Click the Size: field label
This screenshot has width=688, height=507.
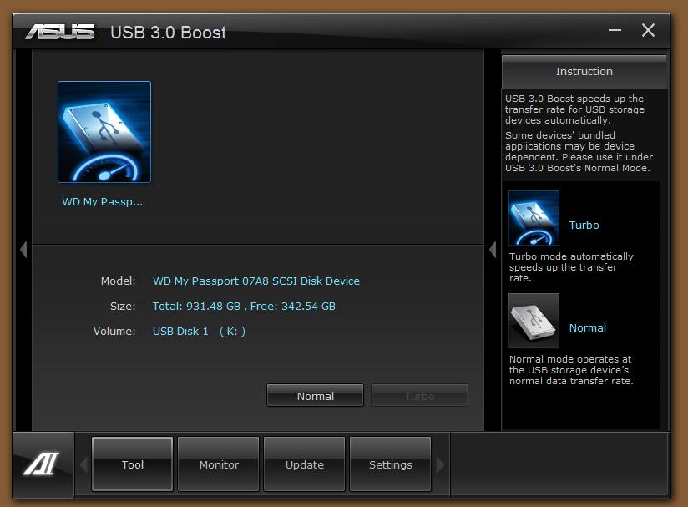pyautogui.click(x=123, y=306)
